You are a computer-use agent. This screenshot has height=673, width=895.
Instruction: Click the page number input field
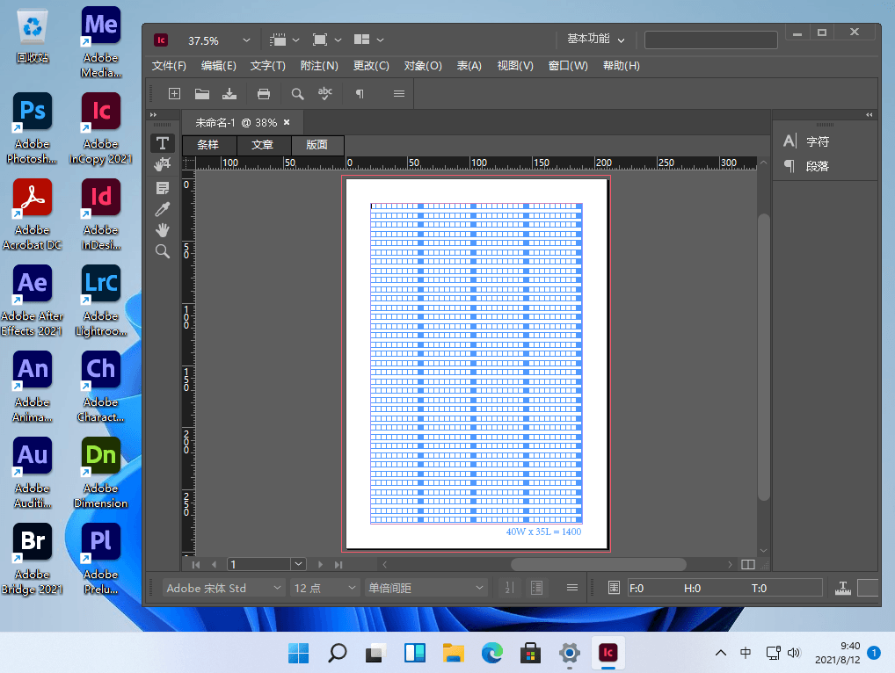[x=258, y=564]
